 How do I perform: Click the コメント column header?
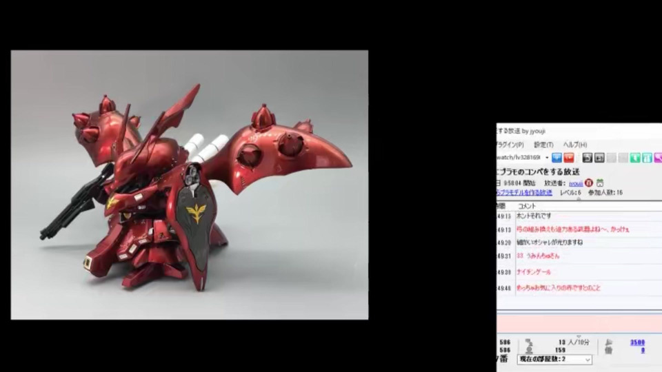(526, 206)
